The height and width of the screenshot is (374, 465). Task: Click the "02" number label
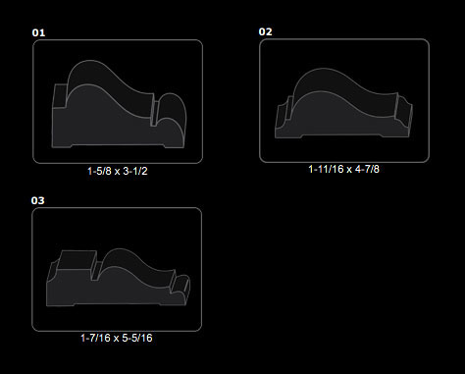click(265, 31)
